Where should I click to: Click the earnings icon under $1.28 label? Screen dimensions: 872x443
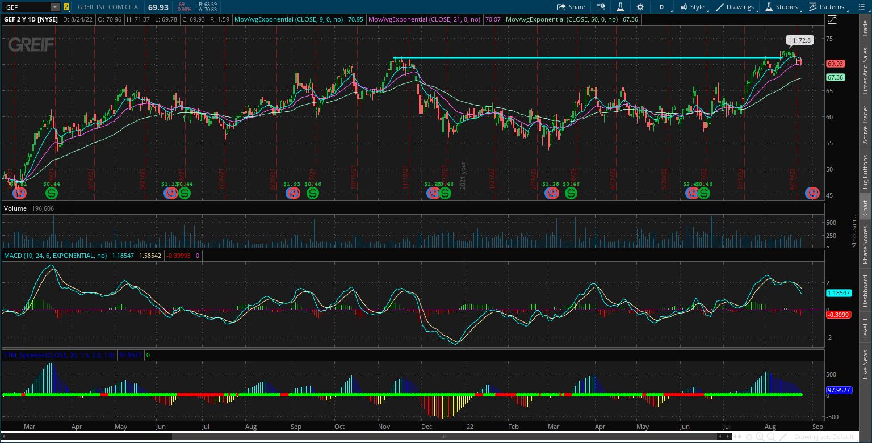coord(551,193)
